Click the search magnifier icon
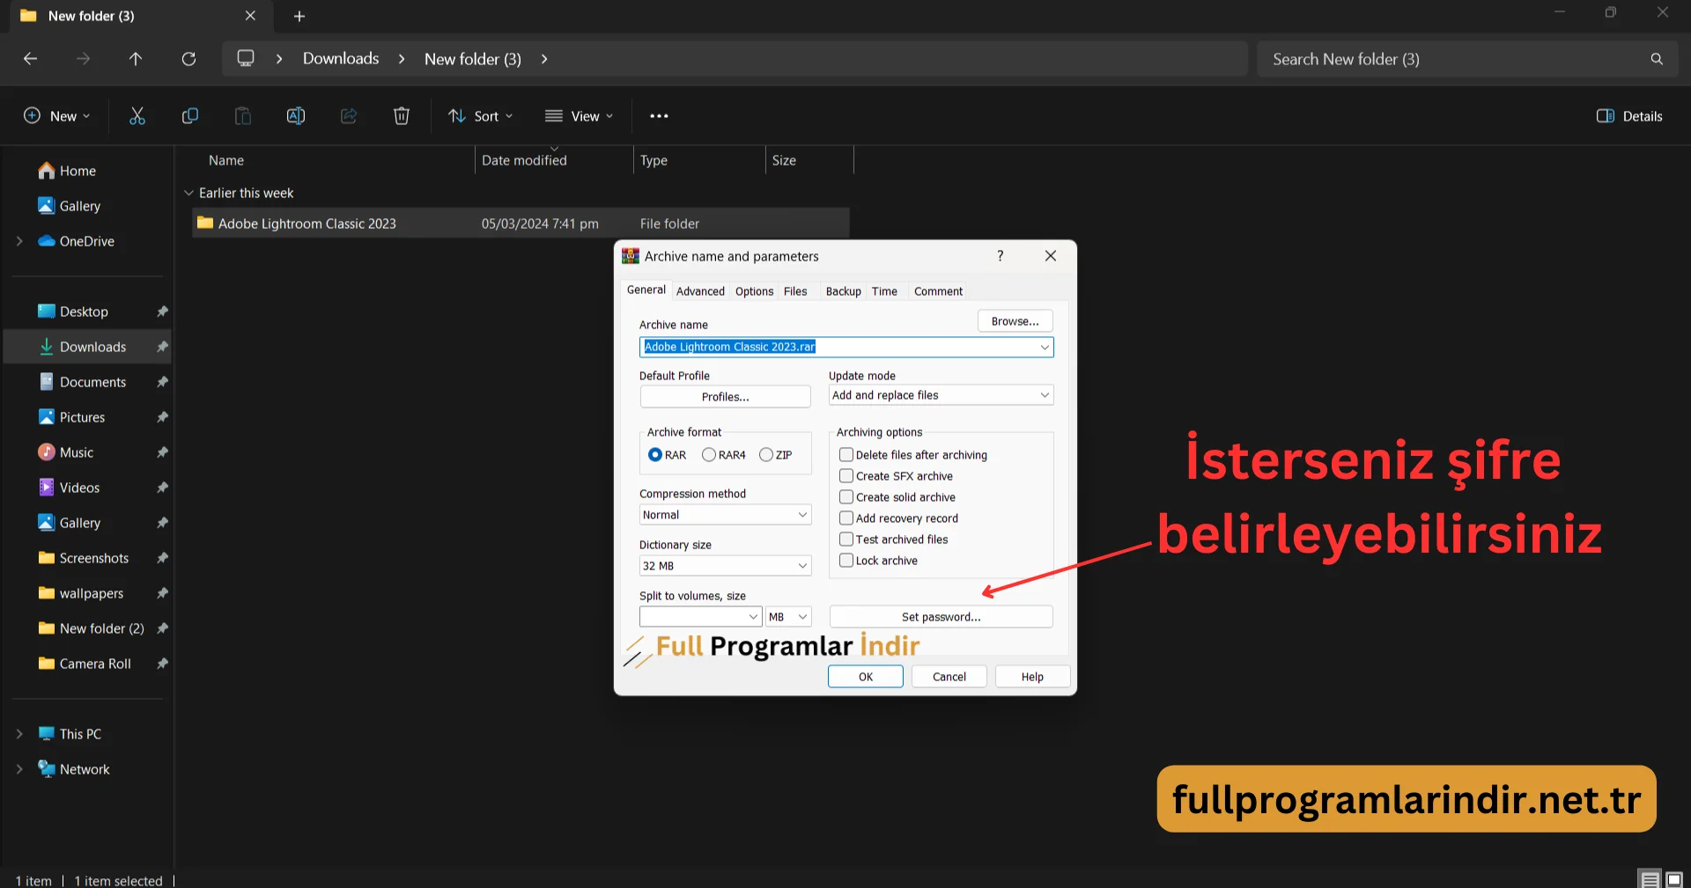This screenshot has width=1691, height=888. tap(1657, 59)
